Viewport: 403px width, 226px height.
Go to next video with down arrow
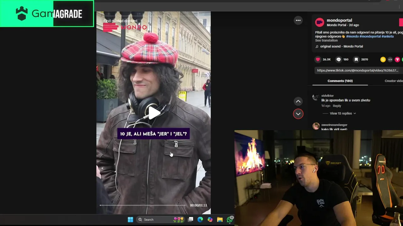coord(298,114)
